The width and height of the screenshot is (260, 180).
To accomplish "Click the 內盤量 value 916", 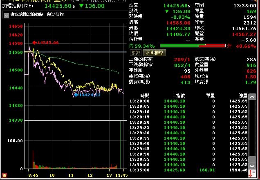I will tap(251, 65).
